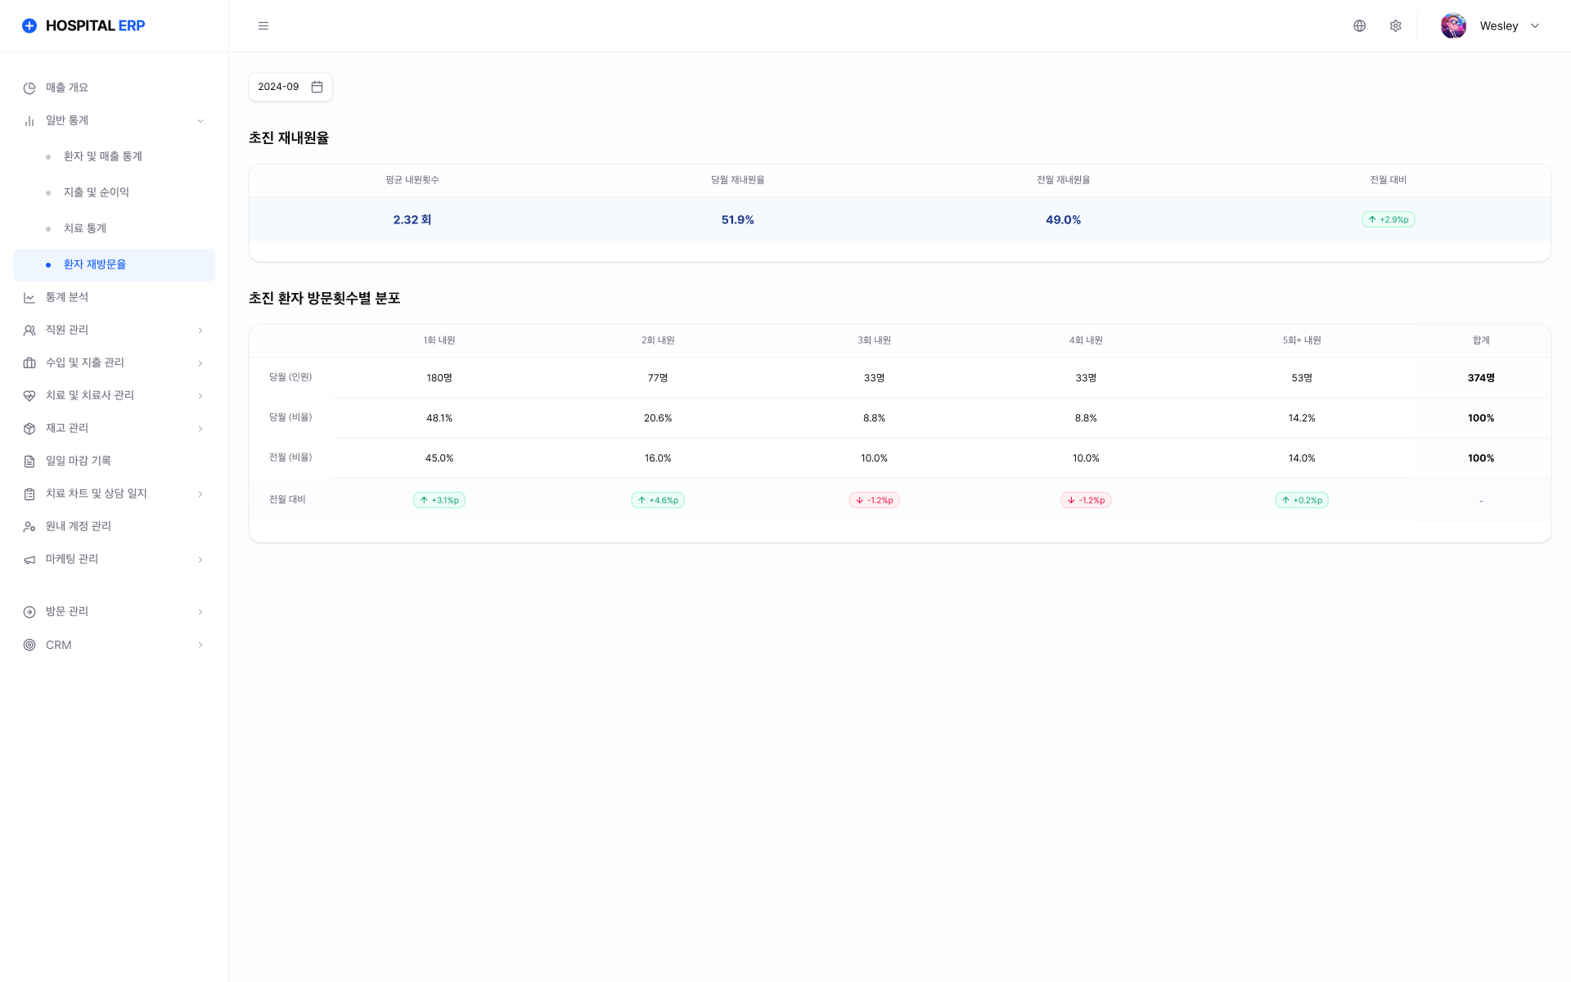Viewport: 1571px width, 982px height.
Task: Click the 14.2% ratio cell
Action: pos(1302,418)
